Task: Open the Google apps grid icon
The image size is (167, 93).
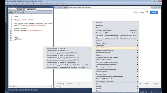Action: pyautogui.click(x=147, y=12)
